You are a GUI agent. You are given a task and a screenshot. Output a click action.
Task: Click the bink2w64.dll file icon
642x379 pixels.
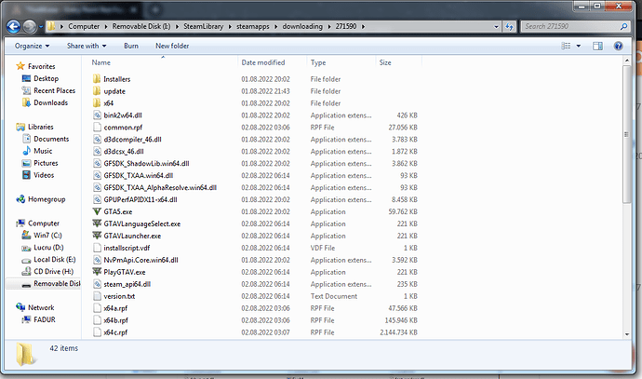point(97,115)
